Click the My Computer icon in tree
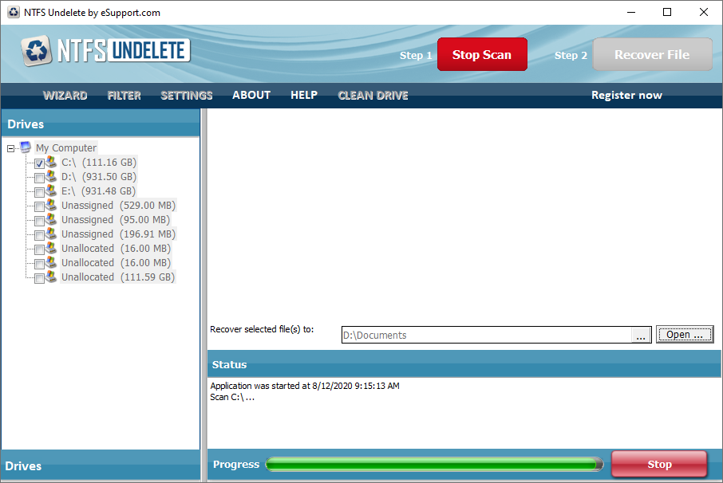Image resolution: width=723 pixels, height=483 pixels. [x=26, y=147]
